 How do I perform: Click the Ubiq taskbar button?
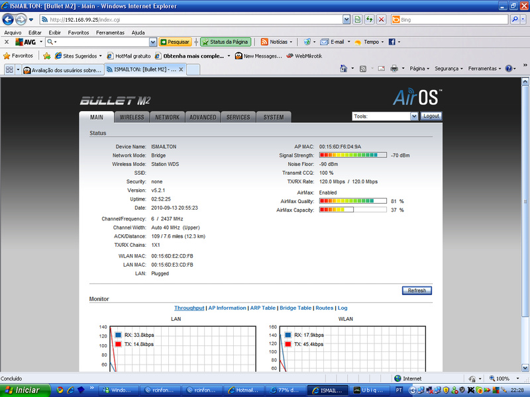pyautogui.click(x=369, y=390)
